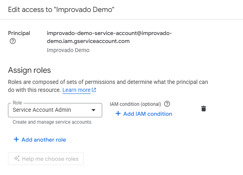Click Add another role
243x175 pixels.
pyautogui.click(x=40, y=140)
